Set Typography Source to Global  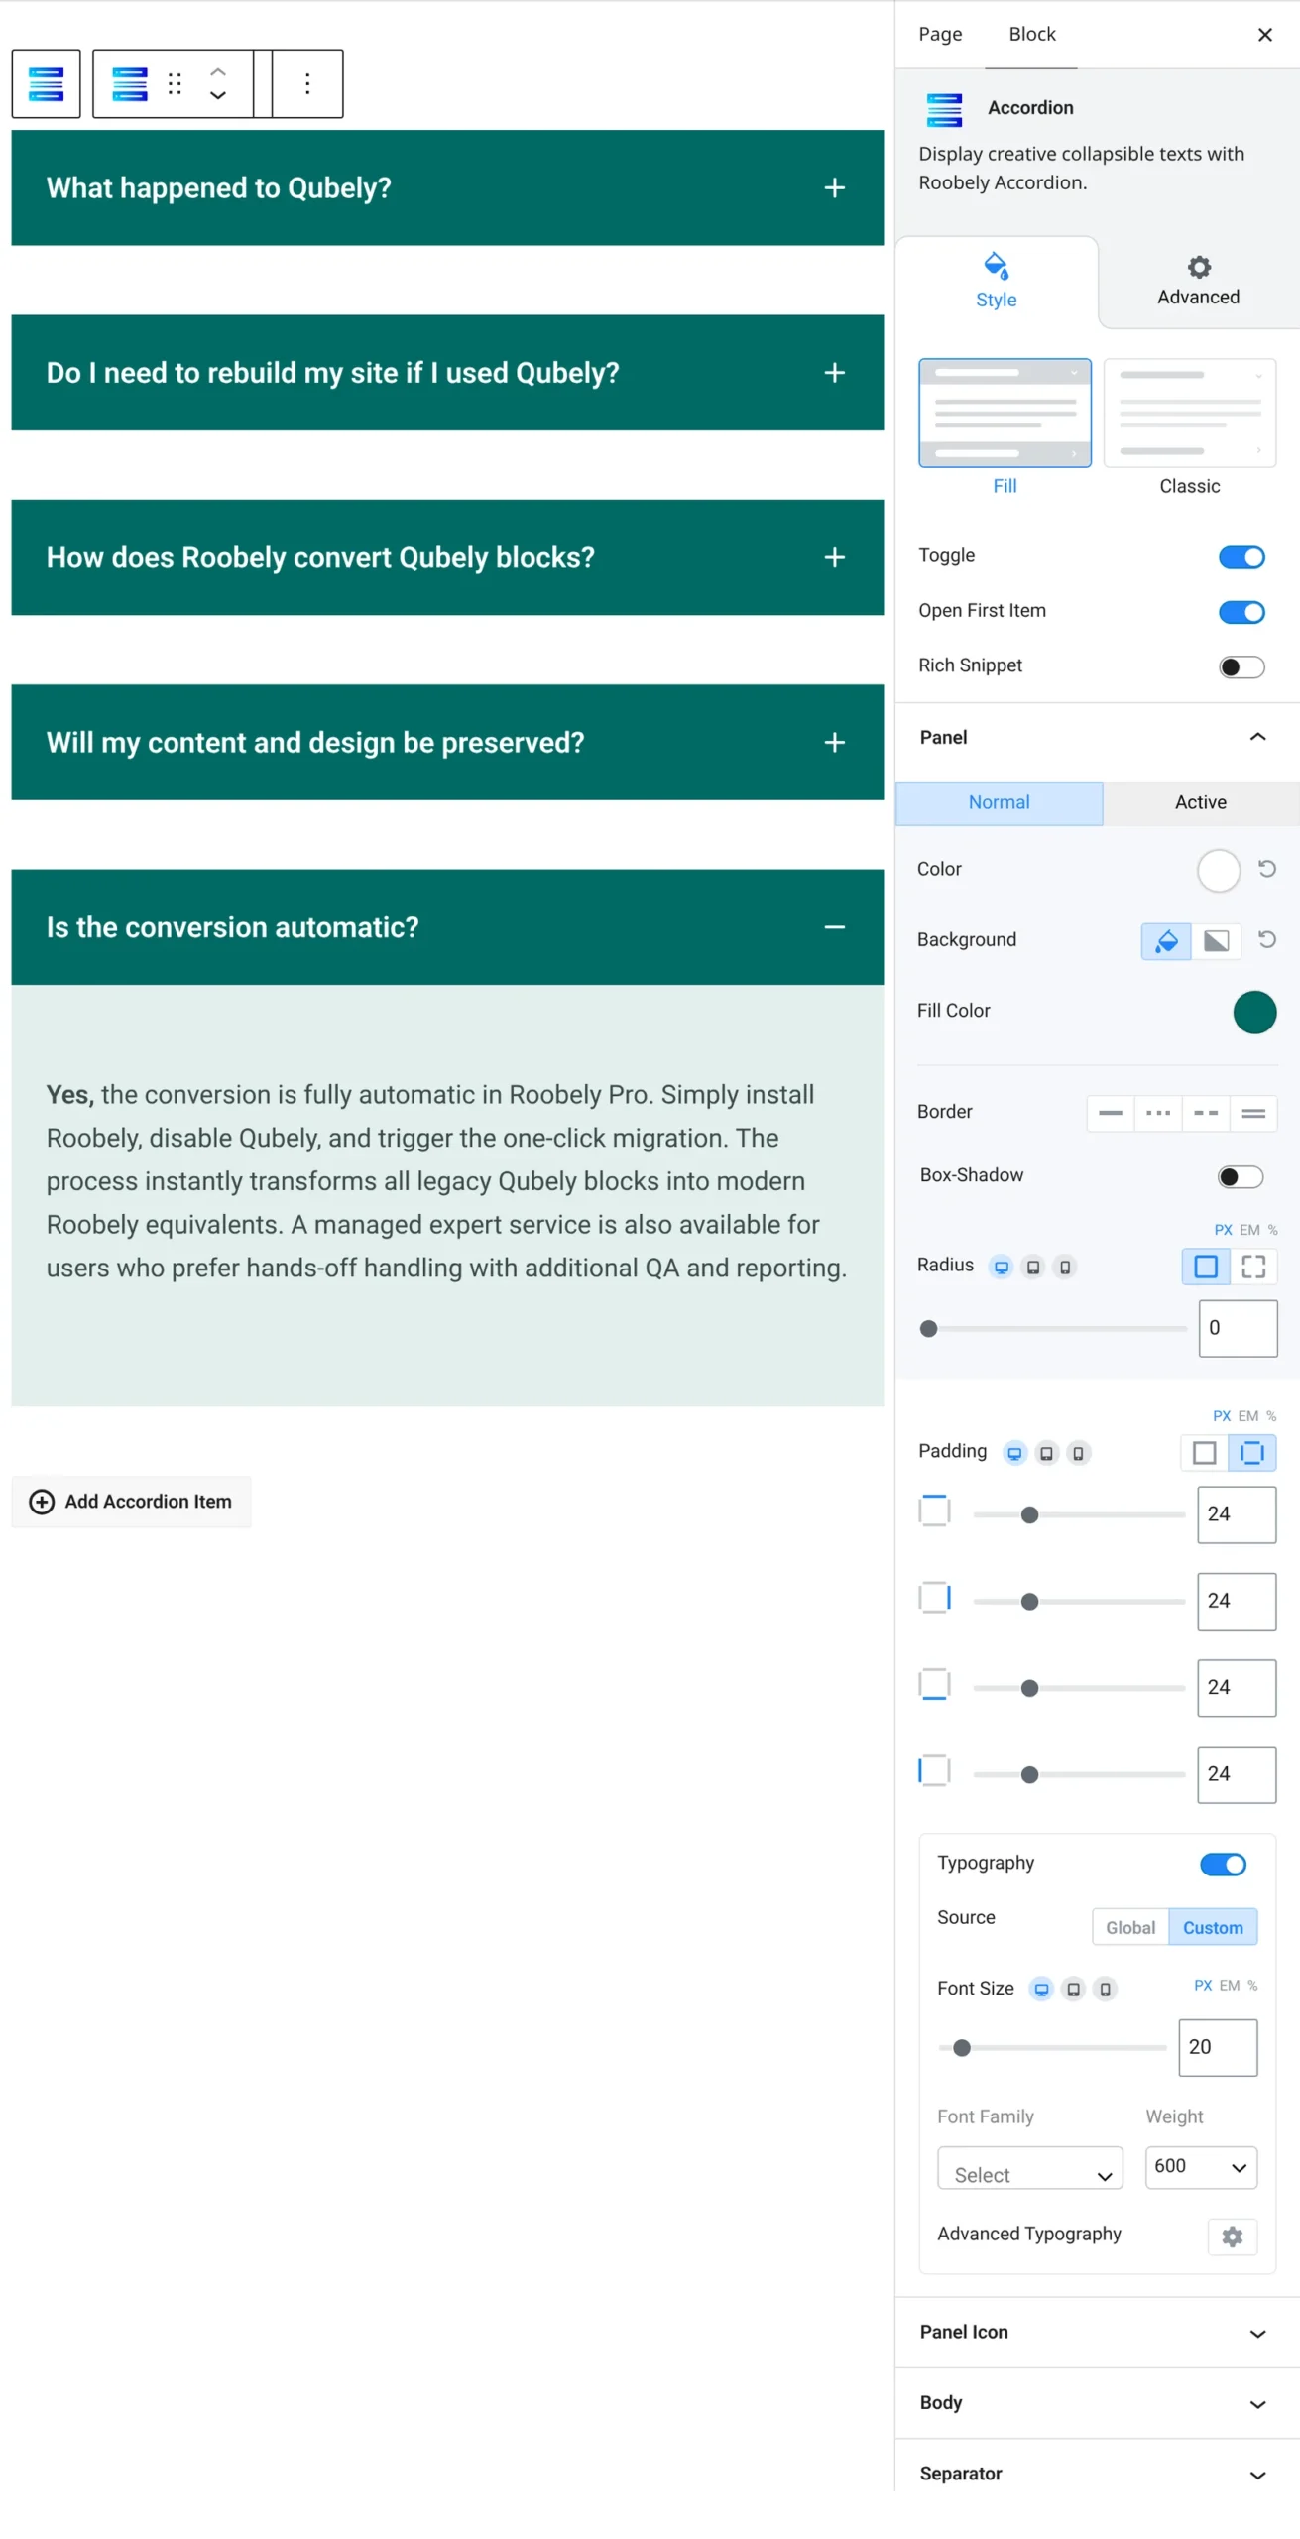point(1130,1927)
